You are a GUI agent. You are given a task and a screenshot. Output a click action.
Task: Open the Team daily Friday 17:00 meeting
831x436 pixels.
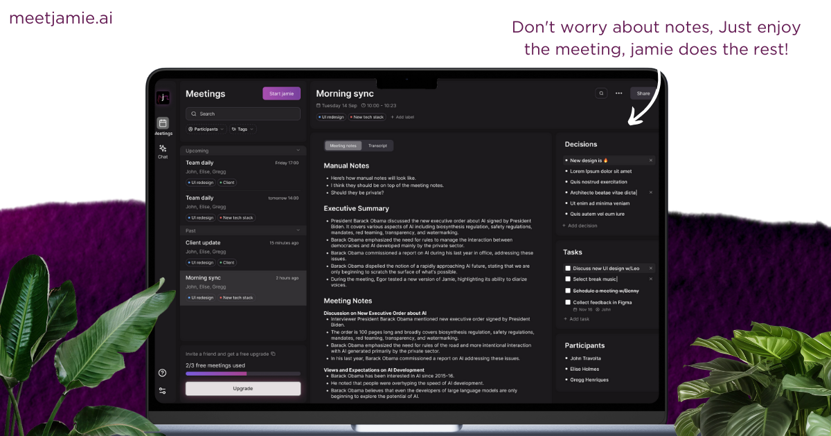click(x=243, y=172)
